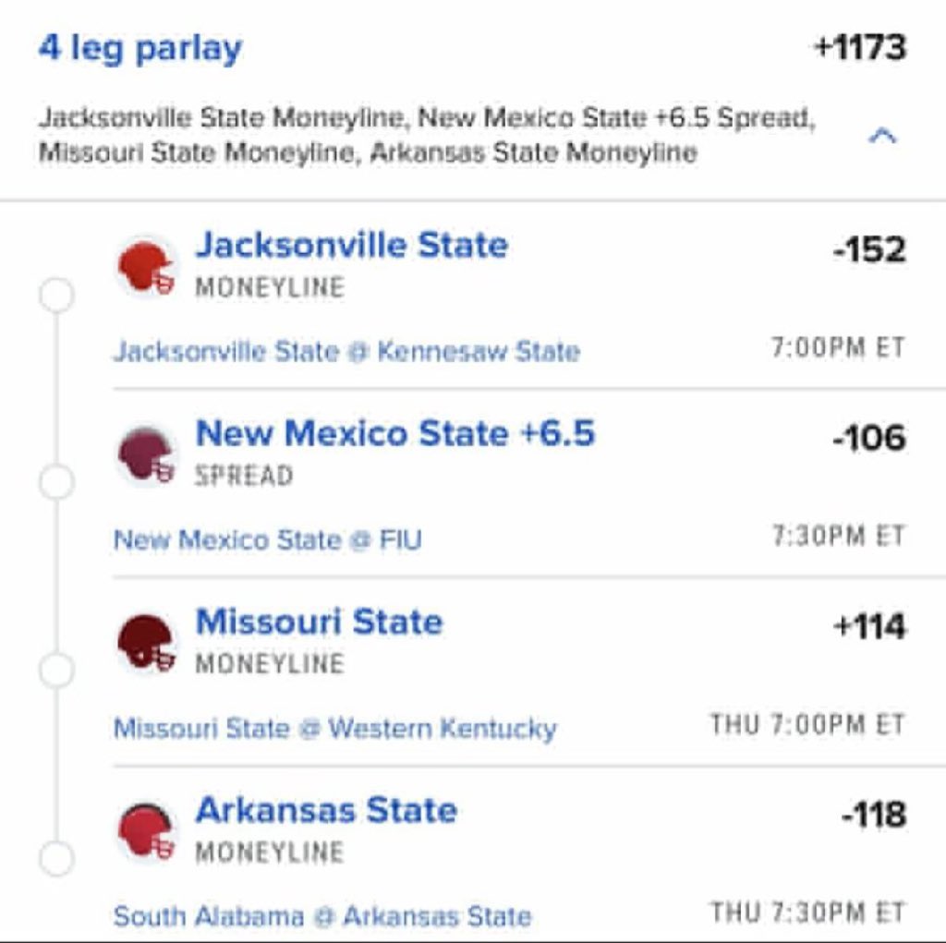Image resolution: width=946 pixels, height=943 pixels.
Task: Click the Missouri State dark helmet icon
Action: pyautogui.click(x=147, y=642)
